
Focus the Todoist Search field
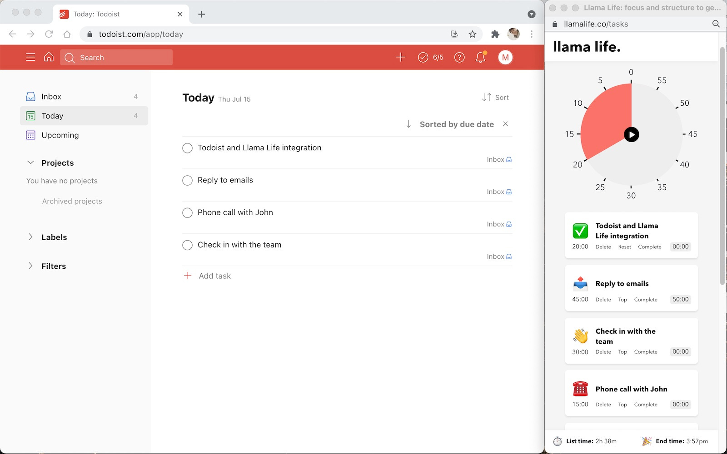click(116, 57)
